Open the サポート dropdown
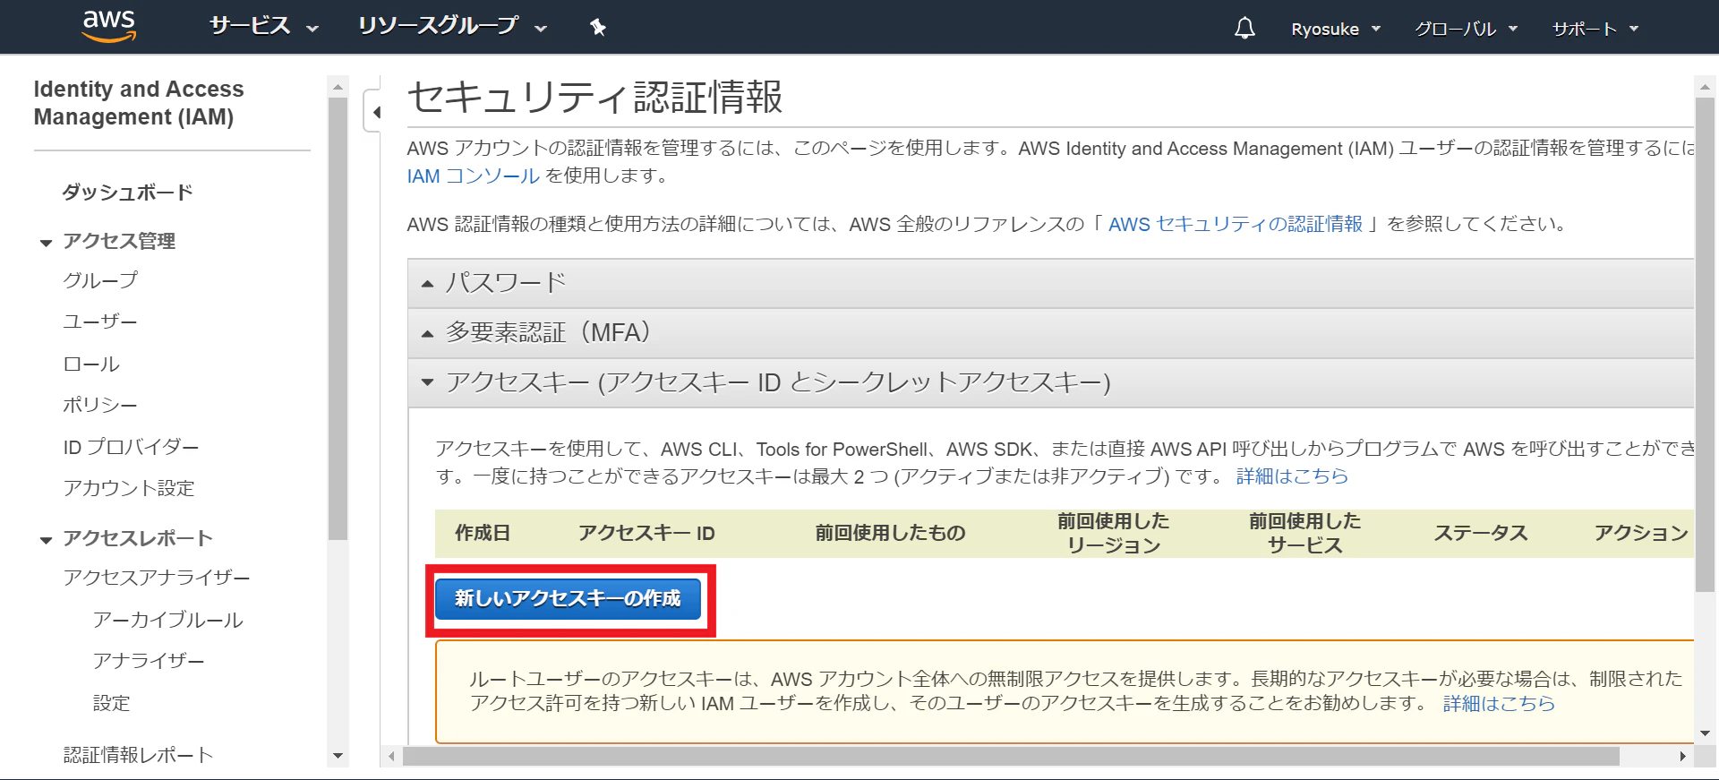 pos(1595,29)
